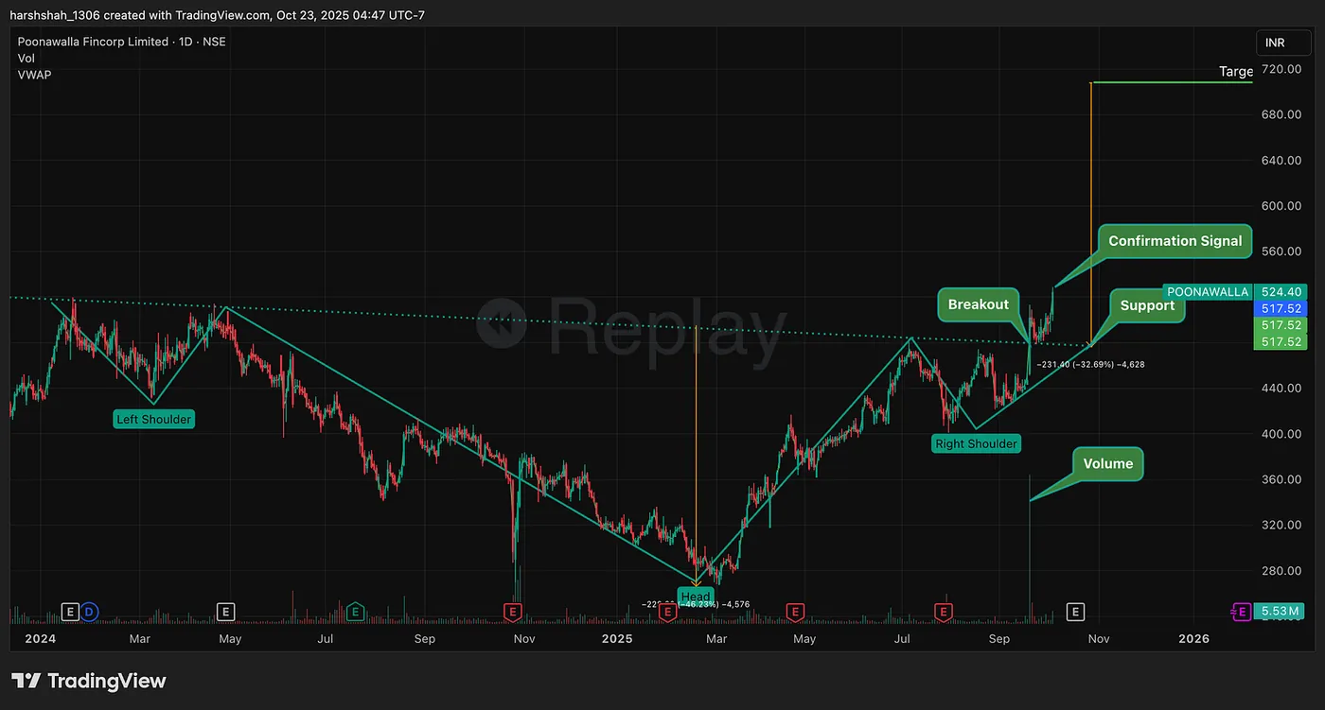
Task: Click the blue D dividend marker
Action: tap(89, 612)
